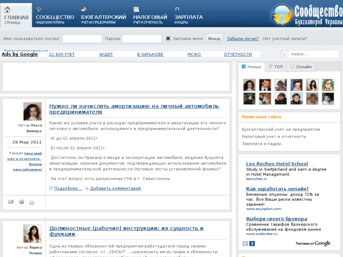Click the site globe logo
Screen dimensions: 343x257
pos(282,15)
